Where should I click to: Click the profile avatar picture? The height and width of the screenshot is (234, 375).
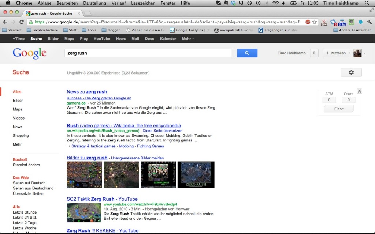pyautogui.click(x=357, y=53)
